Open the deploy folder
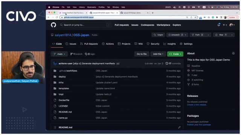Viewport: 241px width, 135px height. (62, 76)
